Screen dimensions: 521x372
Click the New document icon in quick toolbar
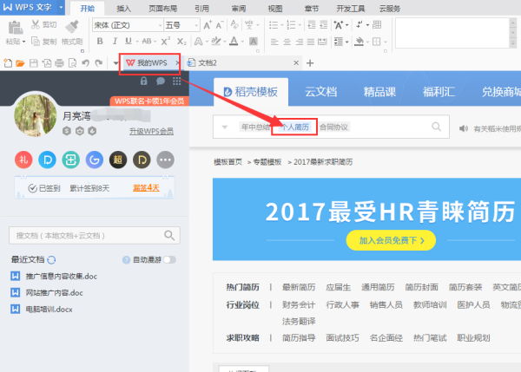coord(8,63)
